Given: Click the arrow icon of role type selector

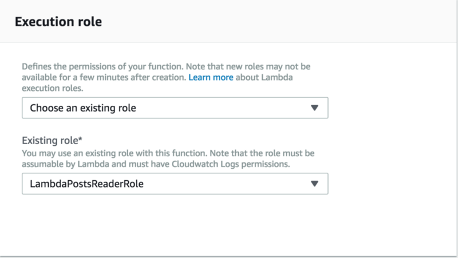Looking at the screenshot, I should 314,108.
